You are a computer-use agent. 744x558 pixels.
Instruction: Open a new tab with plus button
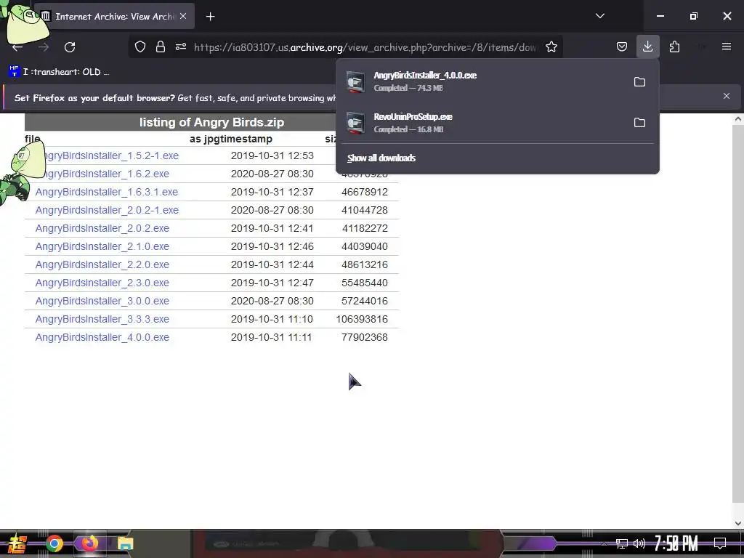pos(210,17)
